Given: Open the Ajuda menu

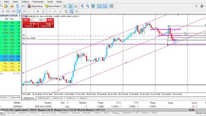Looking at the screenshot, I should click(x=59, y=2).
